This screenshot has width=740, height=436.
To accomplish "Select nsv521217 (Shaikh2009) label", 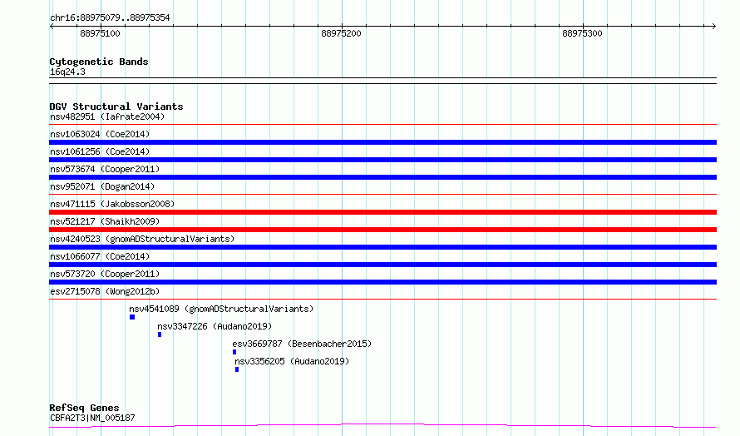I will pyautogui.click(x=105, y=221).
